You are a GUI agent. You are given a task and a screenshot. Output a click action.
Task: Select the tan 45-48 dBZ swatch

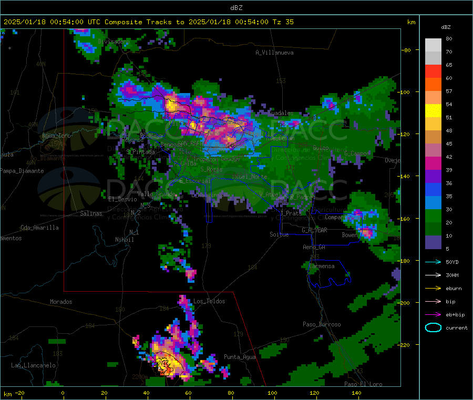(x=433, y=137)
